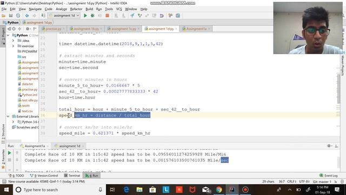This screenshot has width=346, height=195.
Task: Click the editor vertical scrollbar
Action: tap(338, 88)
